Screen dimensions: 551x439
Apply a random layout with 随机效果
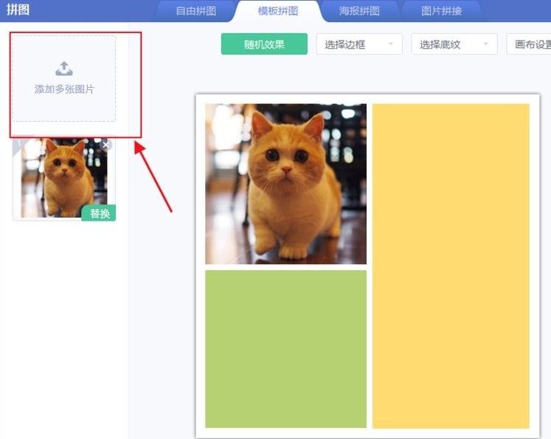point(264,44)
